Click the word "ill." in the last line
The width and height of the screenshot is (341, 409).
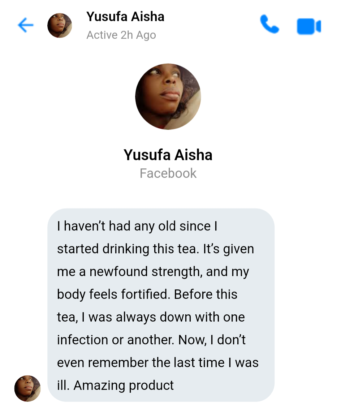click(63, 385)
